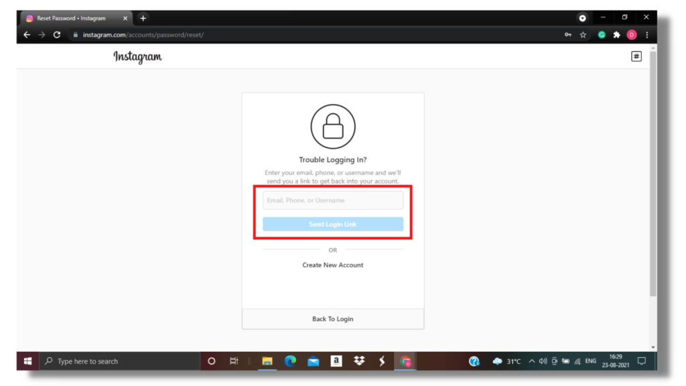Screen dimensions: 686x386
Task: Click the browser forward arrow
Action: click(x=42, y=35)
